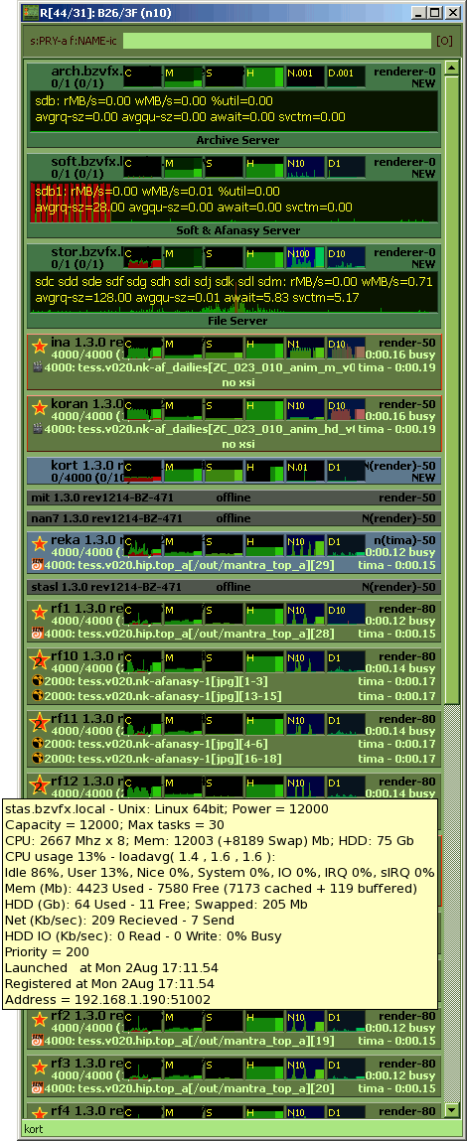Select the offline mit render row
This screenshot has height=1141, width=467.
click(x=233, y=498)
